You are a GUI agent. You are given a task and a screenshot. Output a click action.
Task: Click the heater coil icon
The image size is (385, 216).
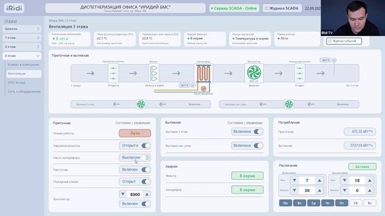click(203, 73)
